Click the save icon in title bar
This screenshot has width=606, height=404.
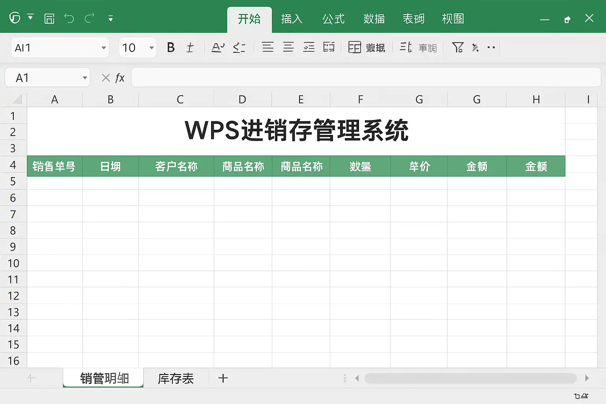pyautogui.click(x=49, y=19)
